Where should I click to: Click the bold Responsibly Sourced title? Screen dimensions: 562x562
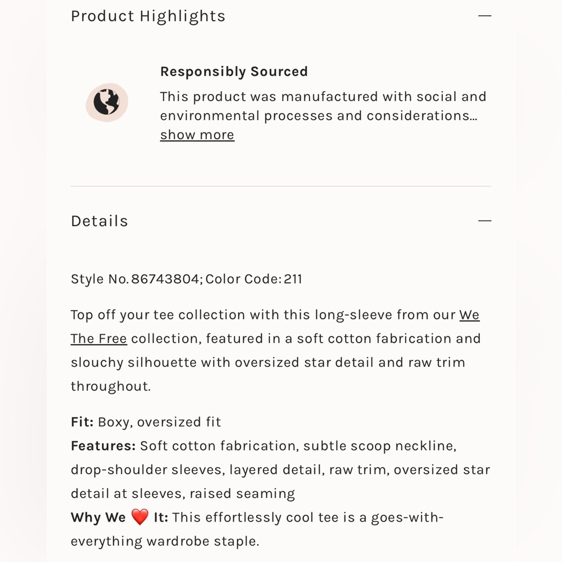(234, 72)
